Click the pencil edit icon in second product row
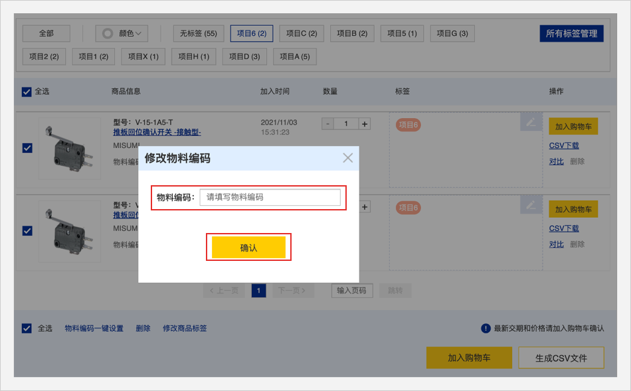Image resolution: width=631 pixels, height=391 pixels. pos(530,205)
